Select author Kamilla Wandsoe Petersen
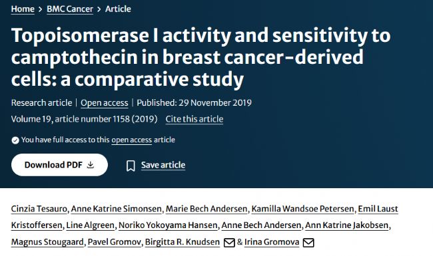The image size is (433, 256). point(302,209)
